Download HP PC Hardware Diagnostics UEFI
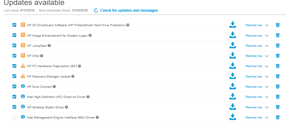The width and height of the screenshot is (286, 129). (x=232, y=66)
